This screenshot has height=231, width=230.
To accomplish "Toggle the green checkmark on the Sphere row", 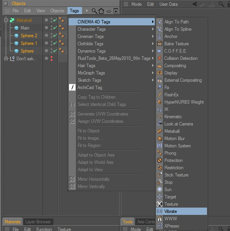I will [x=55, y=51].
